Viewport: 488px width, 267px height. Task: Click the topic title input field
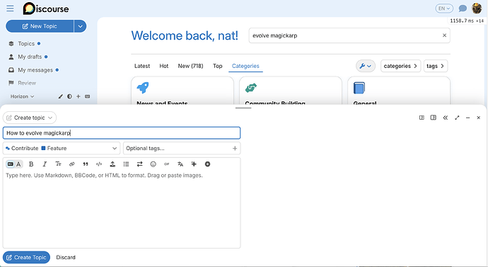[x=122, y=133]
